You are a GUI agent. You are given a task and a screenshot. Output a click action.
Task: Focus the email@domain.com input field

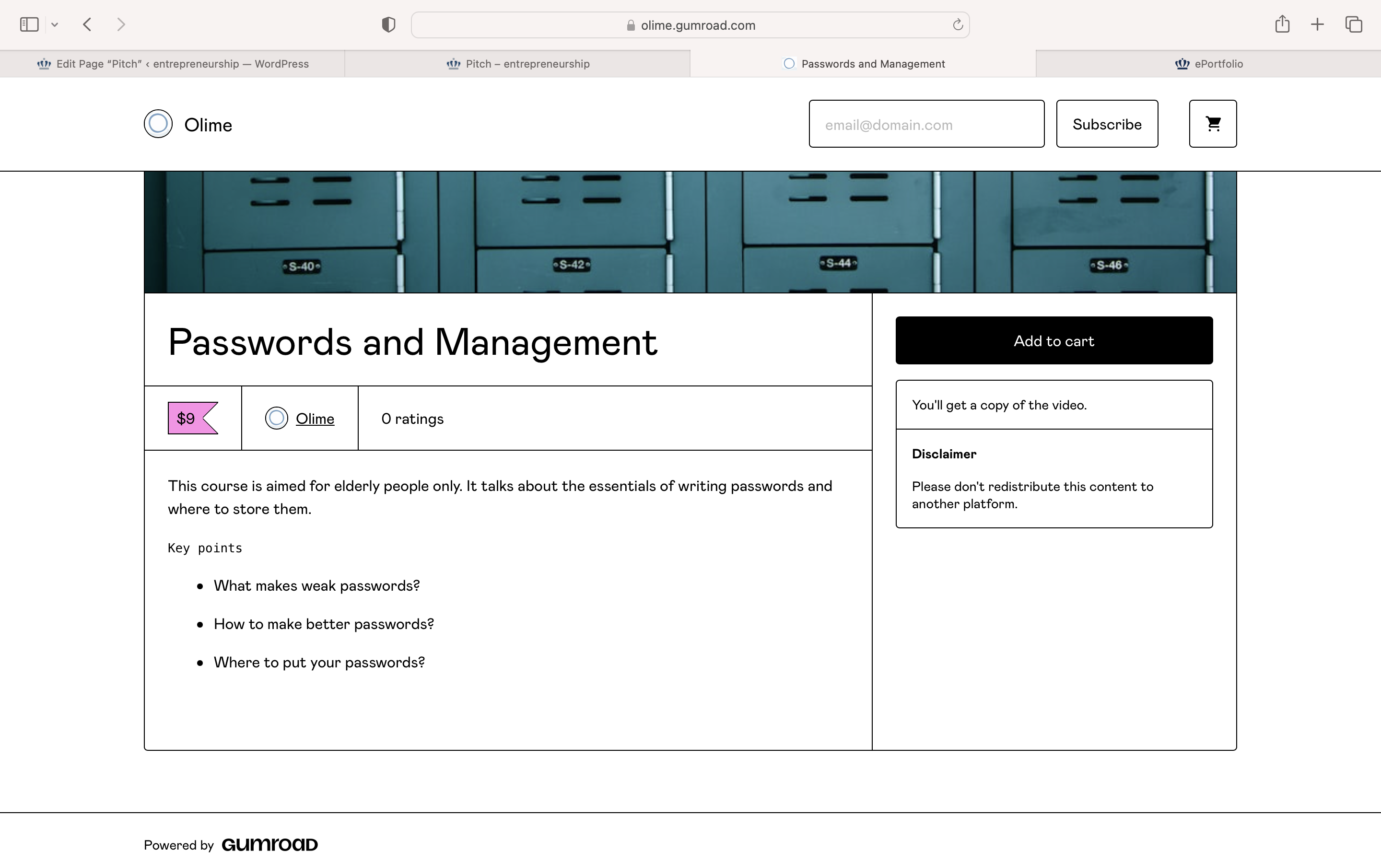[x=926, y=124]
